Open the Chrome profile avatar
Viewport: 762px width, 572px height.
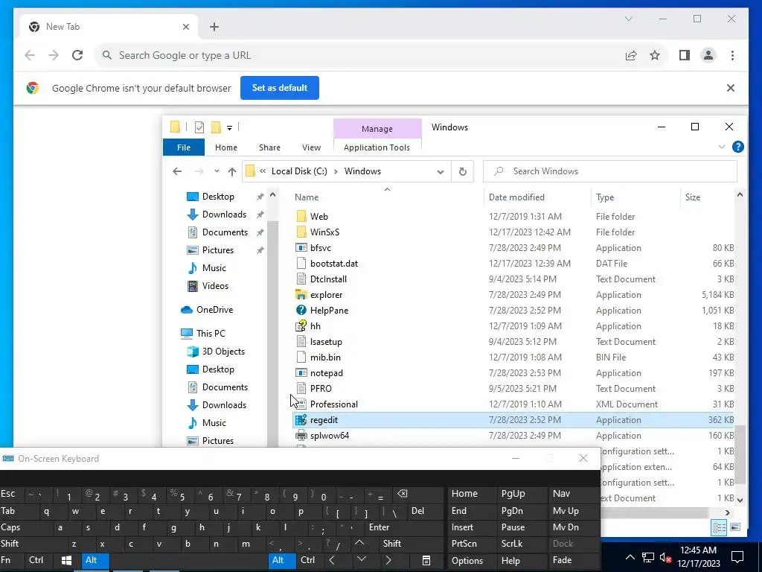708,55
